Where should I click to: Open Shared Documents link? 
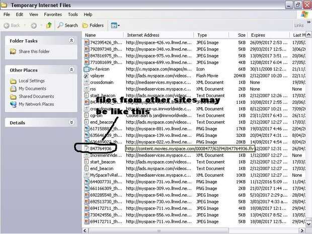(36, 96)
